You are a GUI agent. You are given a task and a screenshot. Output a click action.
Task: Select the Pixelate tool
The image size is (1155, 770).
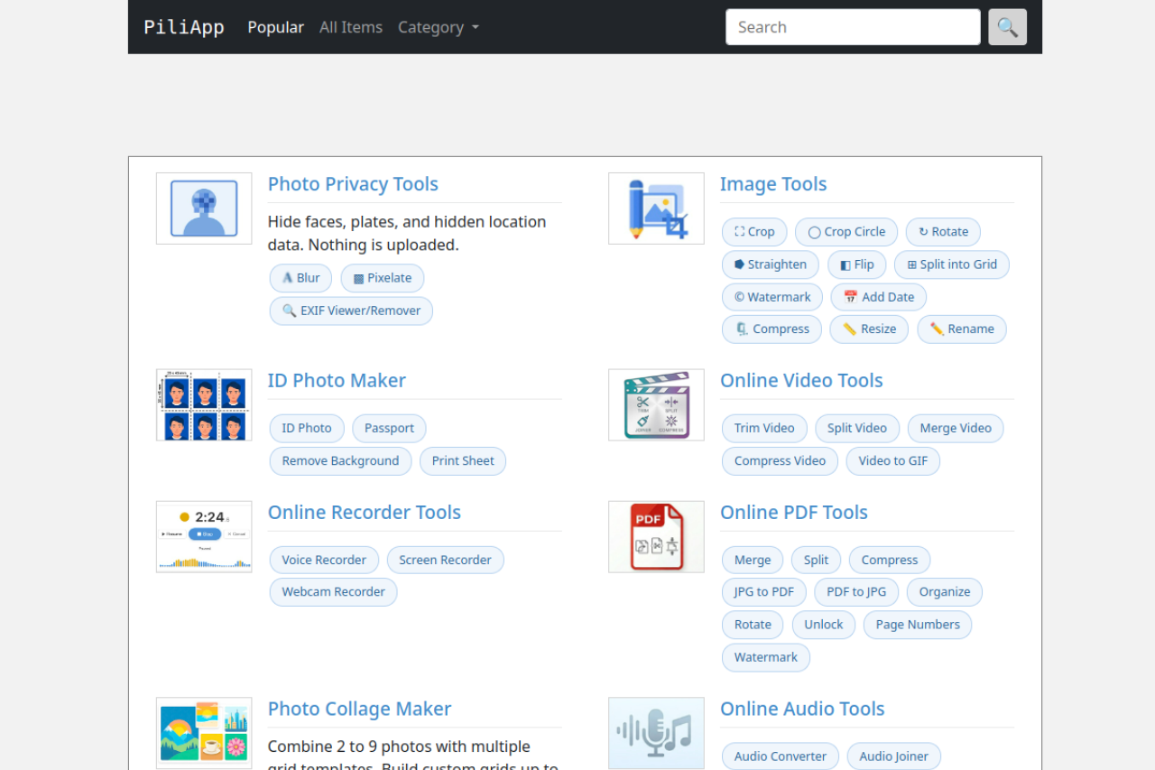[x=383, y=278]
